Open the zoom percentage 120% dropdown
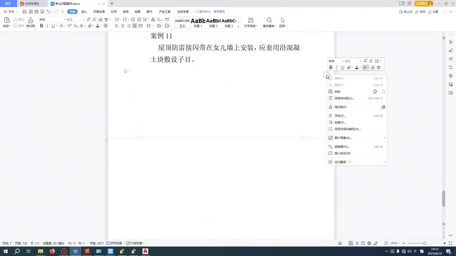The width and height of the screenshot is (456, 256). pyautogui.click(x=395, y=243)
